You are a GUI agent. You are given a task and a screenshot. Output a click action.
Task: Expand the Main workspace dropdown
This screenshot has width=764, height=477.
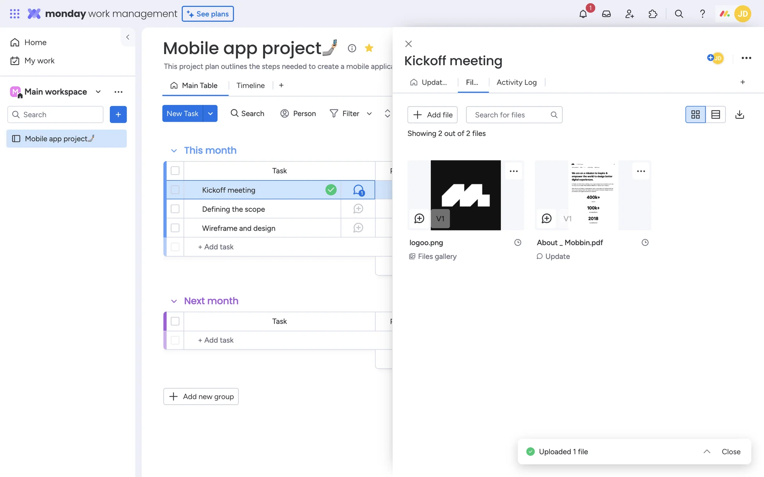(x=98, y=92)
